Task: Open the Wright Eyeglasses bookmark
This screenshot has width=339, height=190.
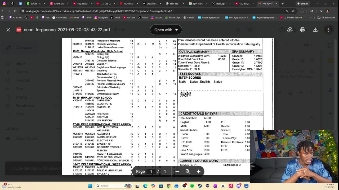Action: 210,18
